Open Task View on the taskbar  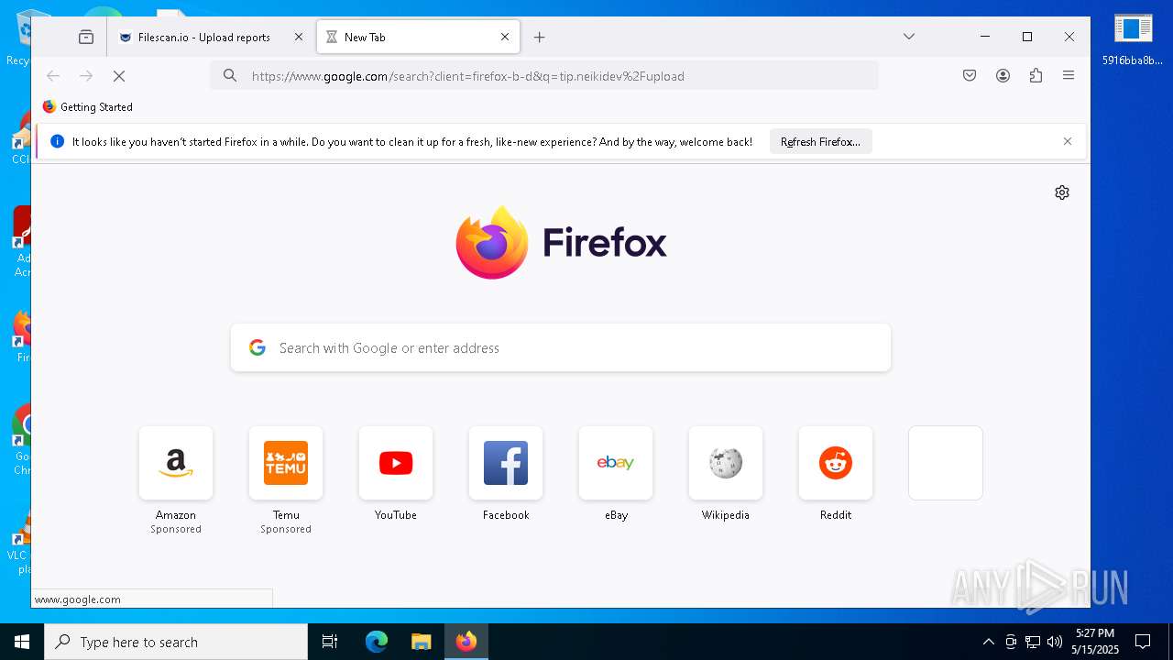point(330,642)
